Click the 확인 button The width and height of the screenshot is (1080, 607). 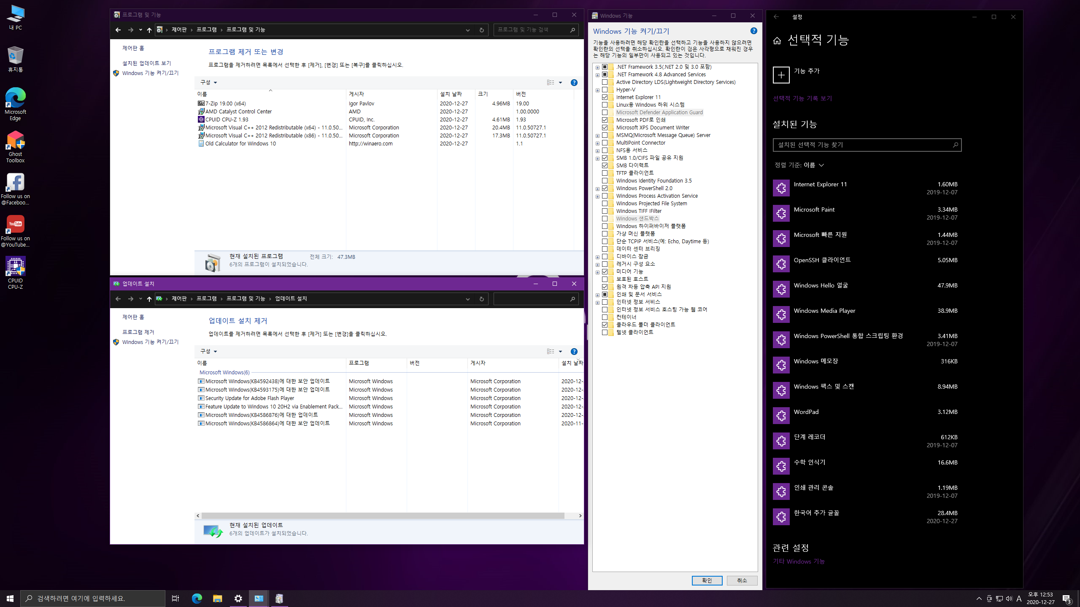707,580
